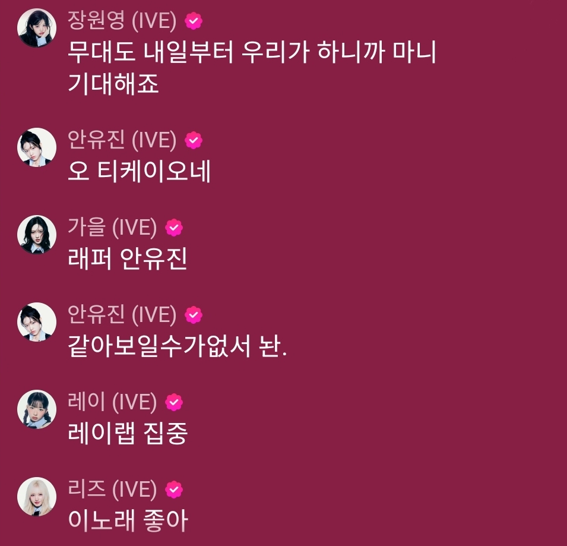Click the message 래퍼 안유진
This screenshot has width=567, height=546.
(x=127, y=258)
